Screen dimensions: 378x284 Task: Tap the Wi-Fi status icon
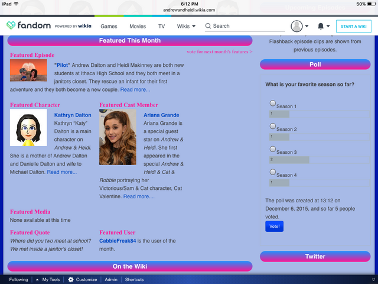pos(16,4)
